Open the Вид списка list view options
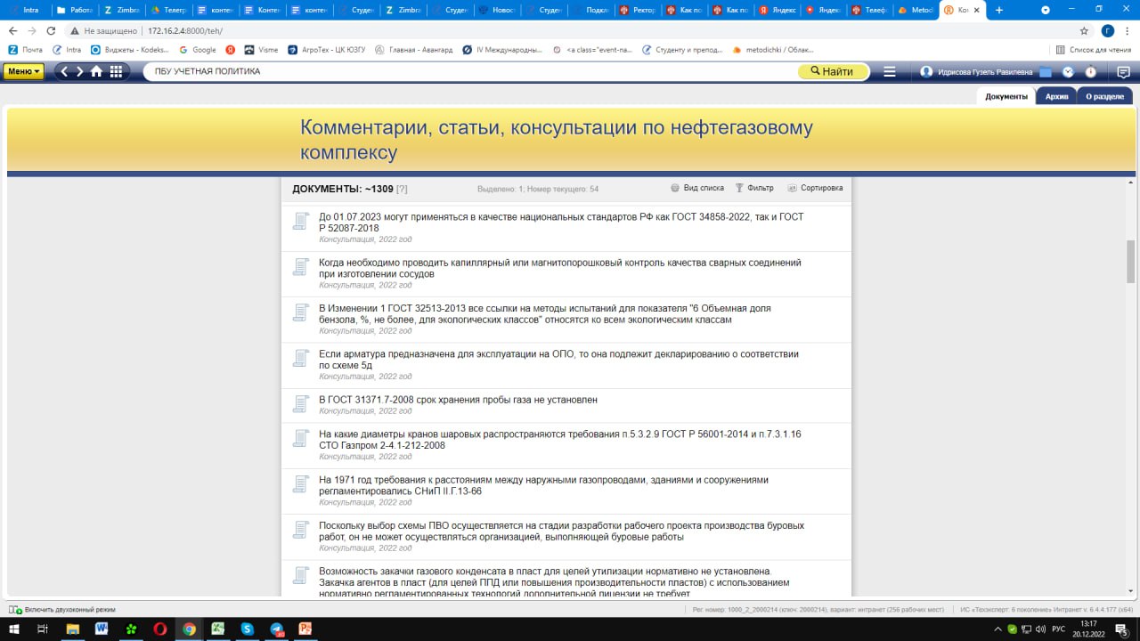 (697, 188)
